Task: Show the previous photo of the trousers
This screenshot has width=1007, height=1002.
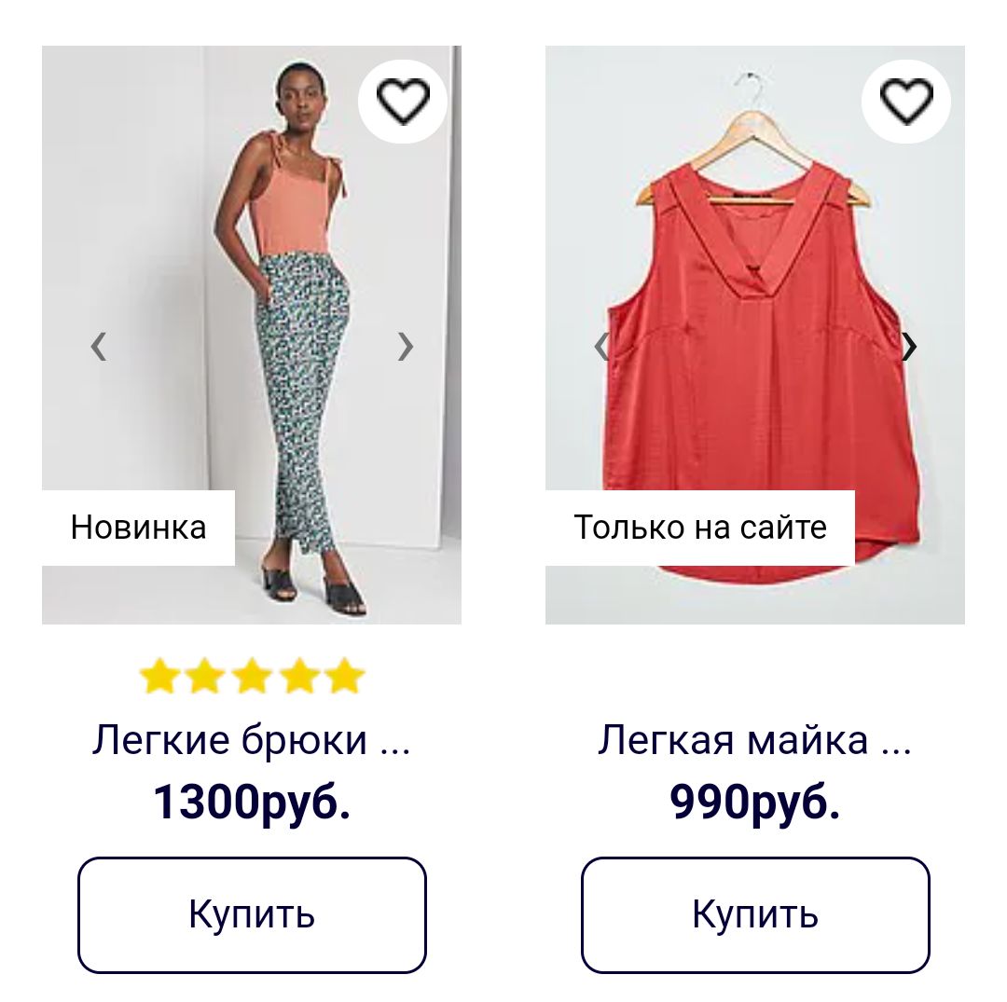Action: pyautogui.click(x=98, y=347)
